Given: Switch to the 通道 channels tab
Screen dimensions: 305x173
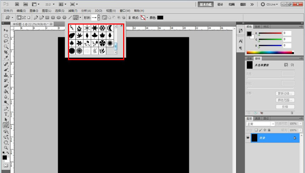Looking at the screenshot, I should pyautogui.click(x=258, y=119).
